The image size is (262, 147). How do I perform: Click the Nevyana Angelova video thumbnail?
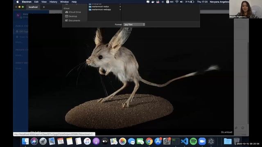point(246,9)
